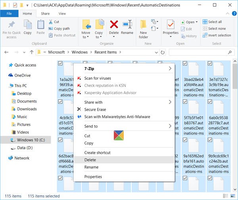The width and height of the screenshot is (238, 200).
Task: Uncheck checkbox on file 6ab0c9538
Action: [x=210, y=102]
